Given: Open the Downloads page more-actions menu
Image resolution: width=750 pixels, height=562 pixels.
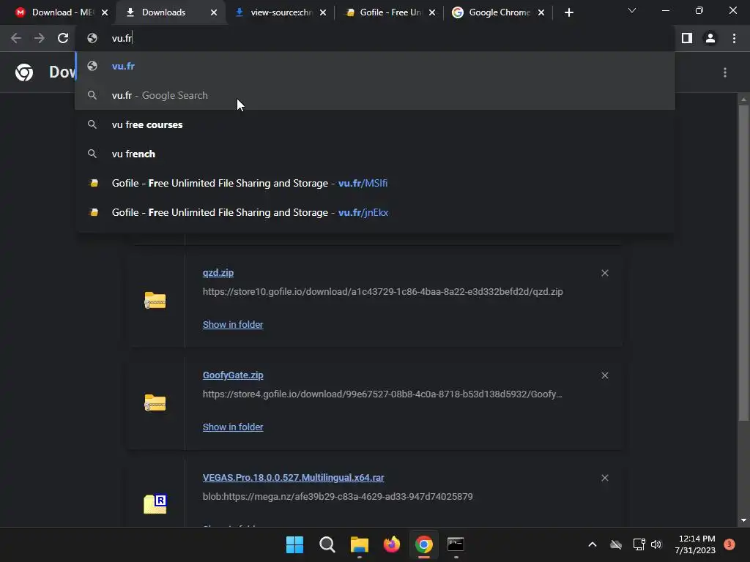Looking at the screenshot, I should point(725,72).
